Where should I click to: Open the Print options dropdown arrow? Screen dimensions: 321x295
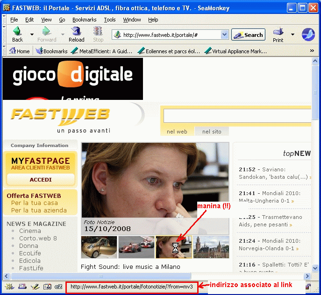click(293, 35)
